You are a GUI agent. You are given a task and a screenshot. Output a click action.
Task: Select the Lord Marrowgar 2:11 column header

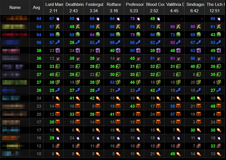53,8
